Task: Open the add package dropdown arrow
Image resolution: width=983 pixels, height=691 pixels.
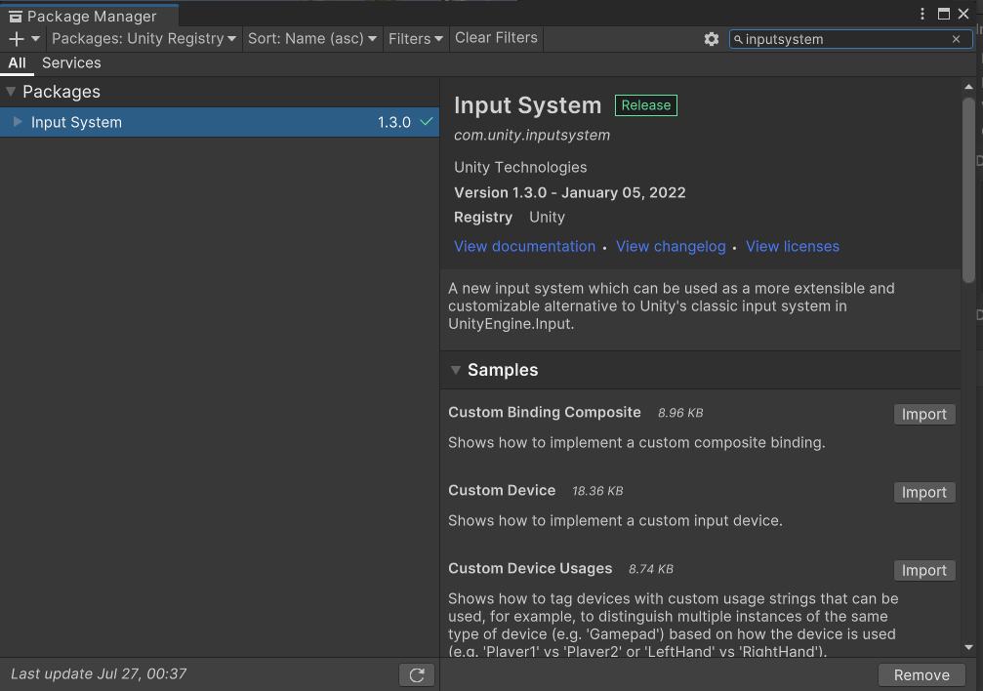Action: tap(36, 39)
